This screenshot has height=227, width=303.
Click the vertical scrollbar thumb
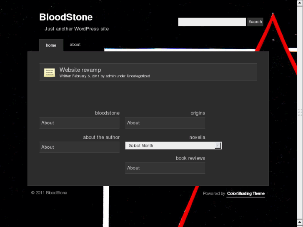(300, 112)
